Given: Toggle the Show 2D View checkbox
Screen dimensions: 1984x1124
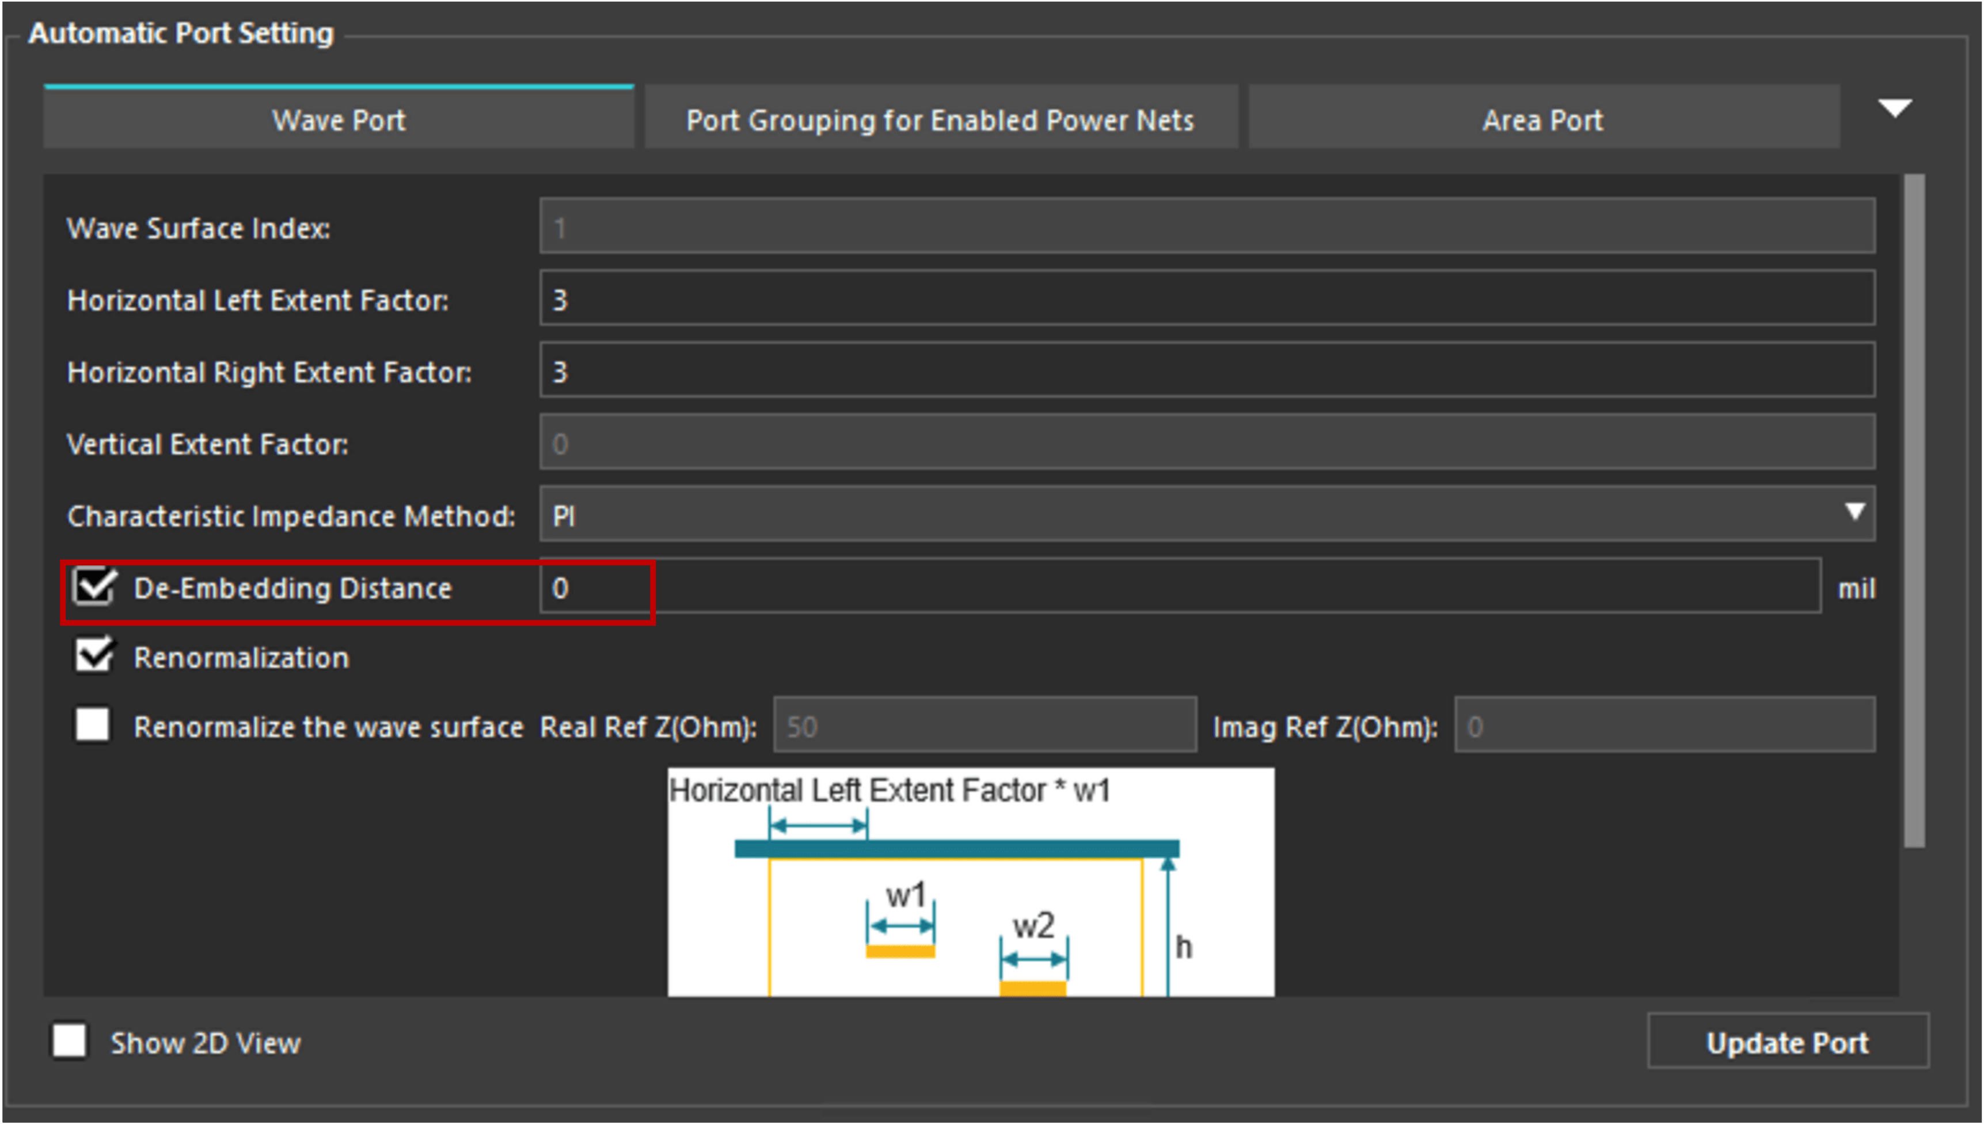Looking at the screenshot, I should click(x=70, y=1042).
